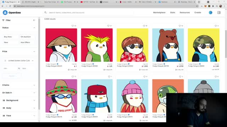
Task: Open the red cap blue scarf penguin
Action: [97, 96]
